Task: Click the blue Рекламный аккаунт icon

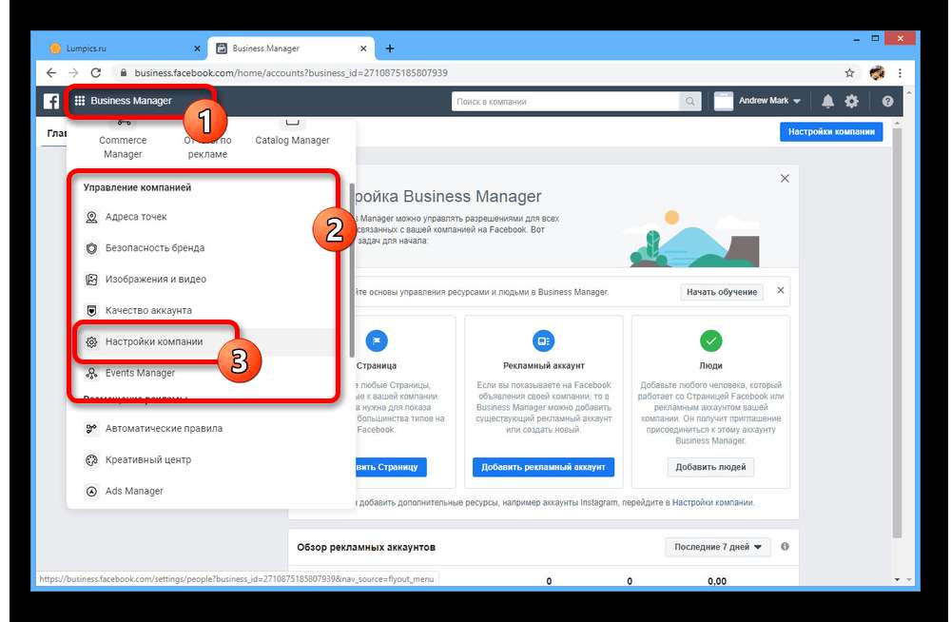Action: (x=543, y=340)
